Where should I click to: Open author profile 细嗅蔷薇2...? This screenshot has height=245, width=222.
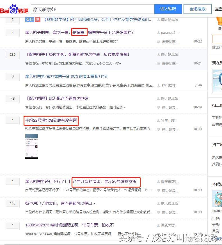point(170,181)
